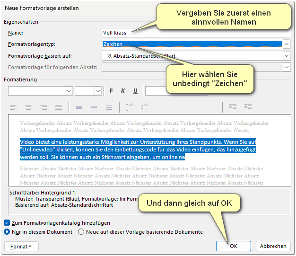Expand the 'Formatvorlage basiert auf' dropdown
Viewport: 296px width, 256px height.
287,56
